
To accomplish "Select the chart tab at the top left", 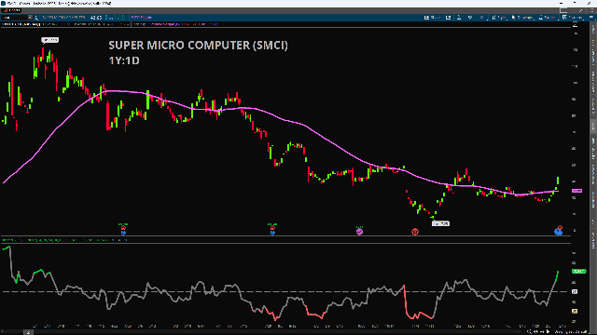I will pos(11,10).
